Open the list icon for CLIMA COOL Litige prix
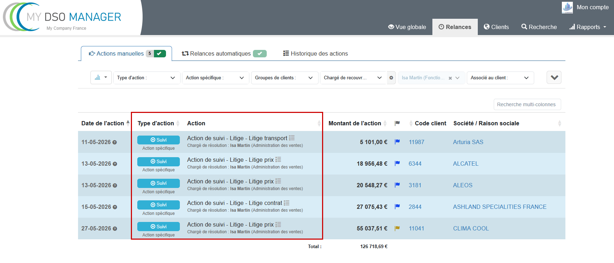Viewport: 614px width, 263px height. click(278, 224)
